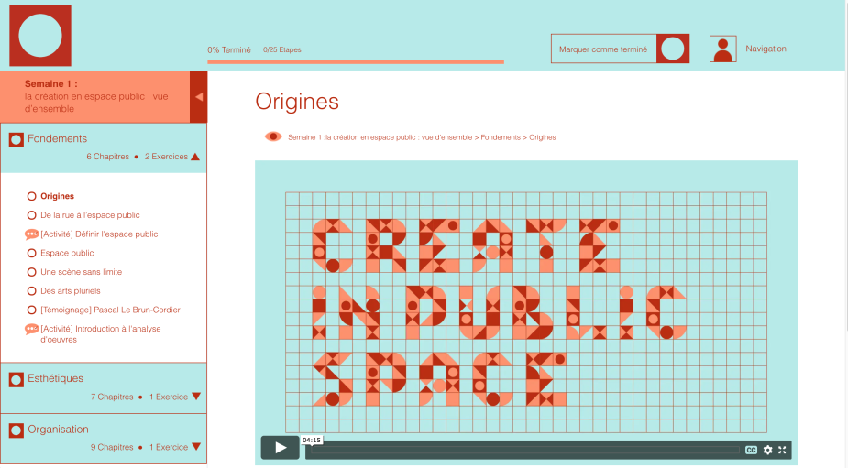This screenshot has height=468, width=848.
Task: Click the red circle logo in header
Action: tap(40, 36)
